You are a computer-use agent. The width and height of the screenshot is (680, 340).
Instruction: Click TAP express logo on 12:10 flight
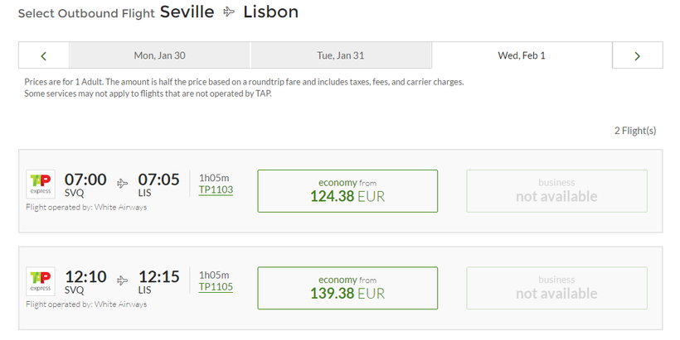click(41, 281)
